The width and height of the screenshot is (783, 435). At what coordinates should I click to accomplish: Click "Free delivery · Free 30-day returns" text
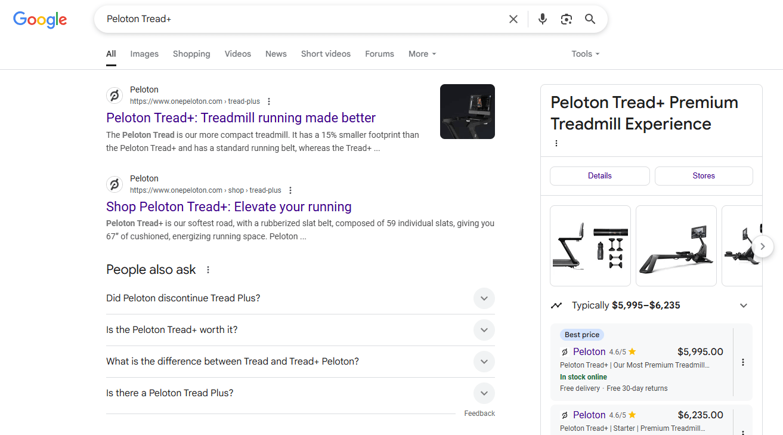[614, 388]
